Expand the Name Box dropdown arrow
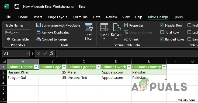The width and height of the screenshot is (198, 103). [26, 53]
